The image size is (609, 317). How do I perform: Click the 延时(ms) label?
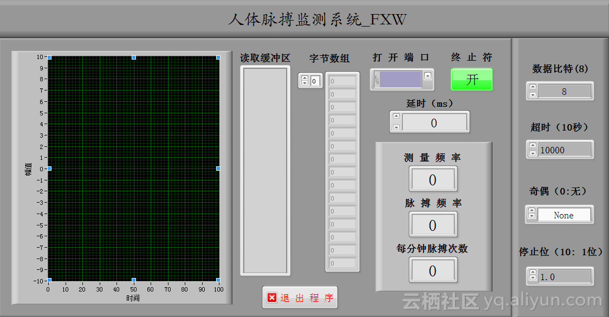point(430,103)
